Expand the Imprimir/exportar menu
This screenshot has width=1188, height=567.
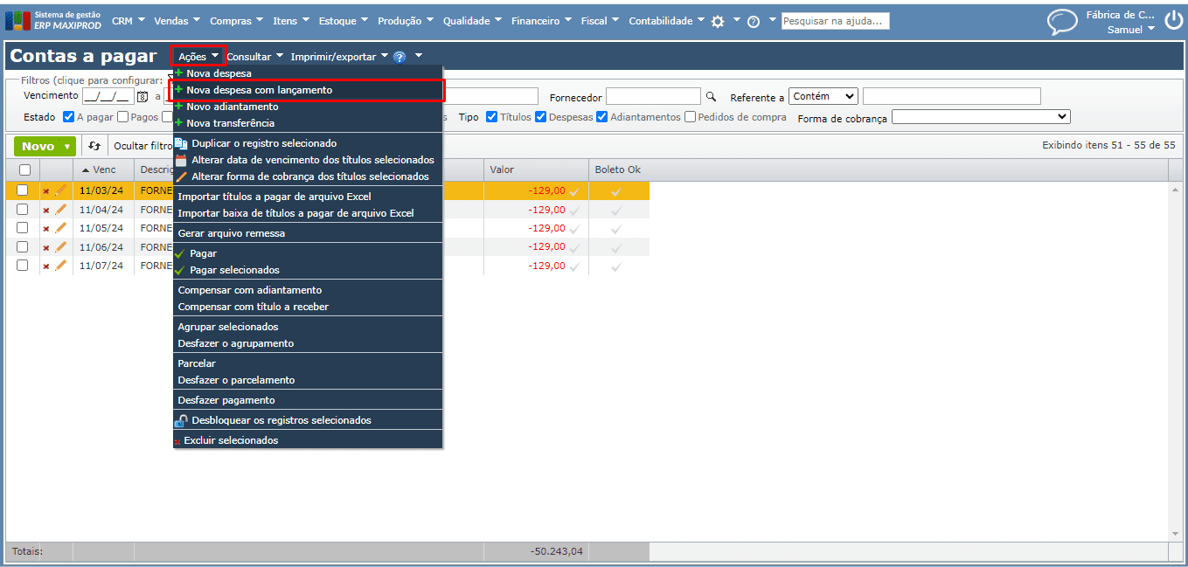(339, 57)
